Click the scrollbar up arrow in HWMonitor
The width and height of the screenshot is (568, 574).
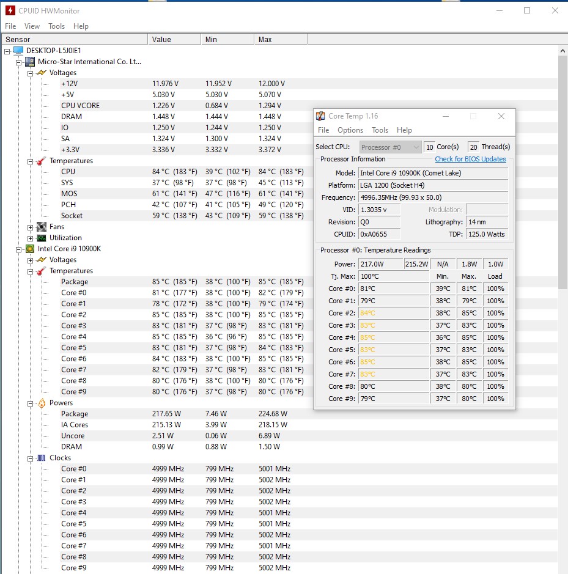point(562,51)
